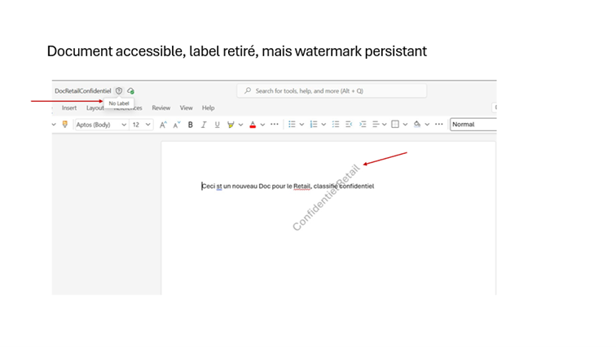Switch to the Insert tab

coord(69,108)
